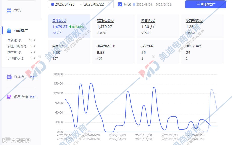Expand the 手动暂停 6 row chevron
The height and width of the screenshot is (145, 232).
pos(34,58)
